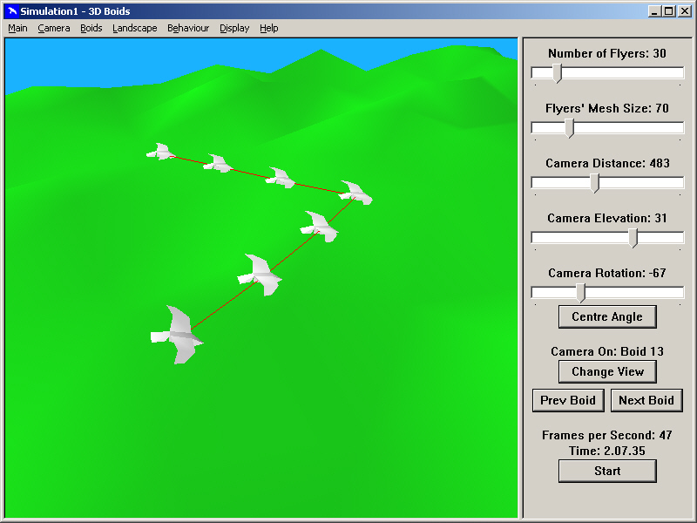Click the Camera Rotation slider thumb
Screen dimensions: 697x523
click(580, 293)
